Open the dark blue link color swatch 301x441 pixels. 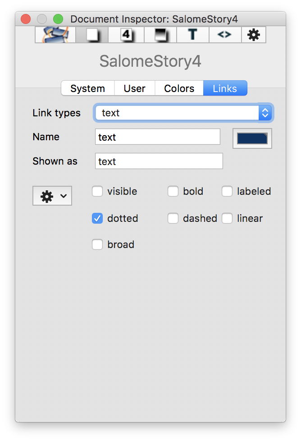[x=252, y=138]
